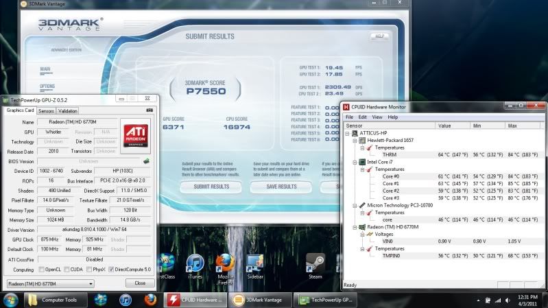Open File menu in Hardware Monitor
This screenshot has height=308, width=548.
tap(349, 117)
